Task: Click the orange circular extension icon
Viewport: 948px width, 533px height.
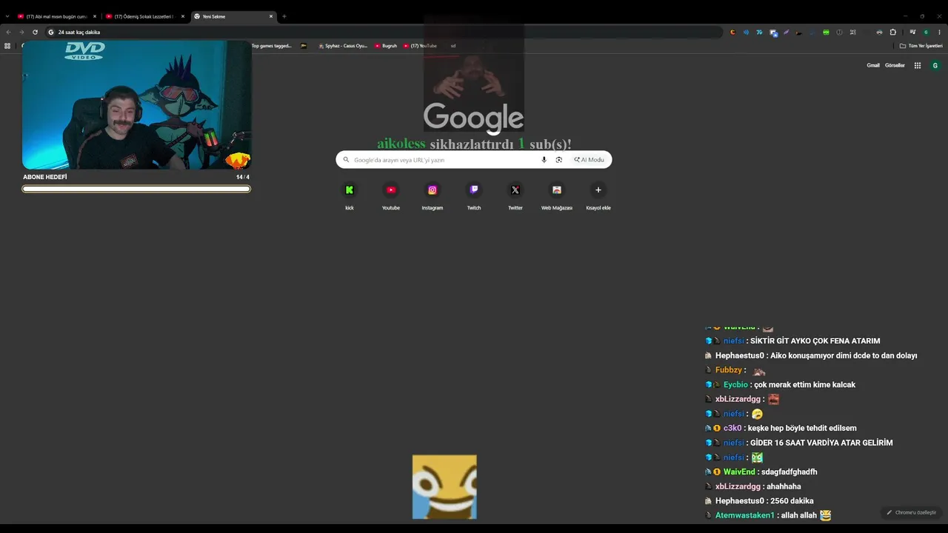Action: 732,32
